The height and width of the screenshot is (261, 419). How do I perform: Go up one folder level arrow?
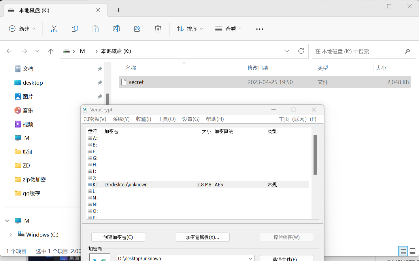point(51,51)
